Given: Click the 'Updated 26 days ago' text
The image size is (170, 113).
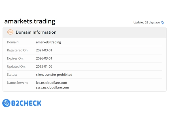Looking at the screenshot, I should [x=146, y=23].
